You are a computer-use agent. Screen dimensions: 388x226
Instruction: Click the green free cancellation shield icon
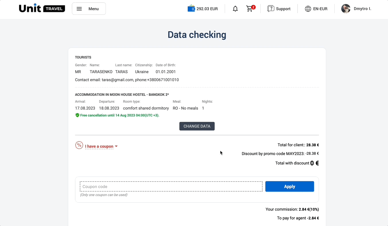tap(77, 115)
